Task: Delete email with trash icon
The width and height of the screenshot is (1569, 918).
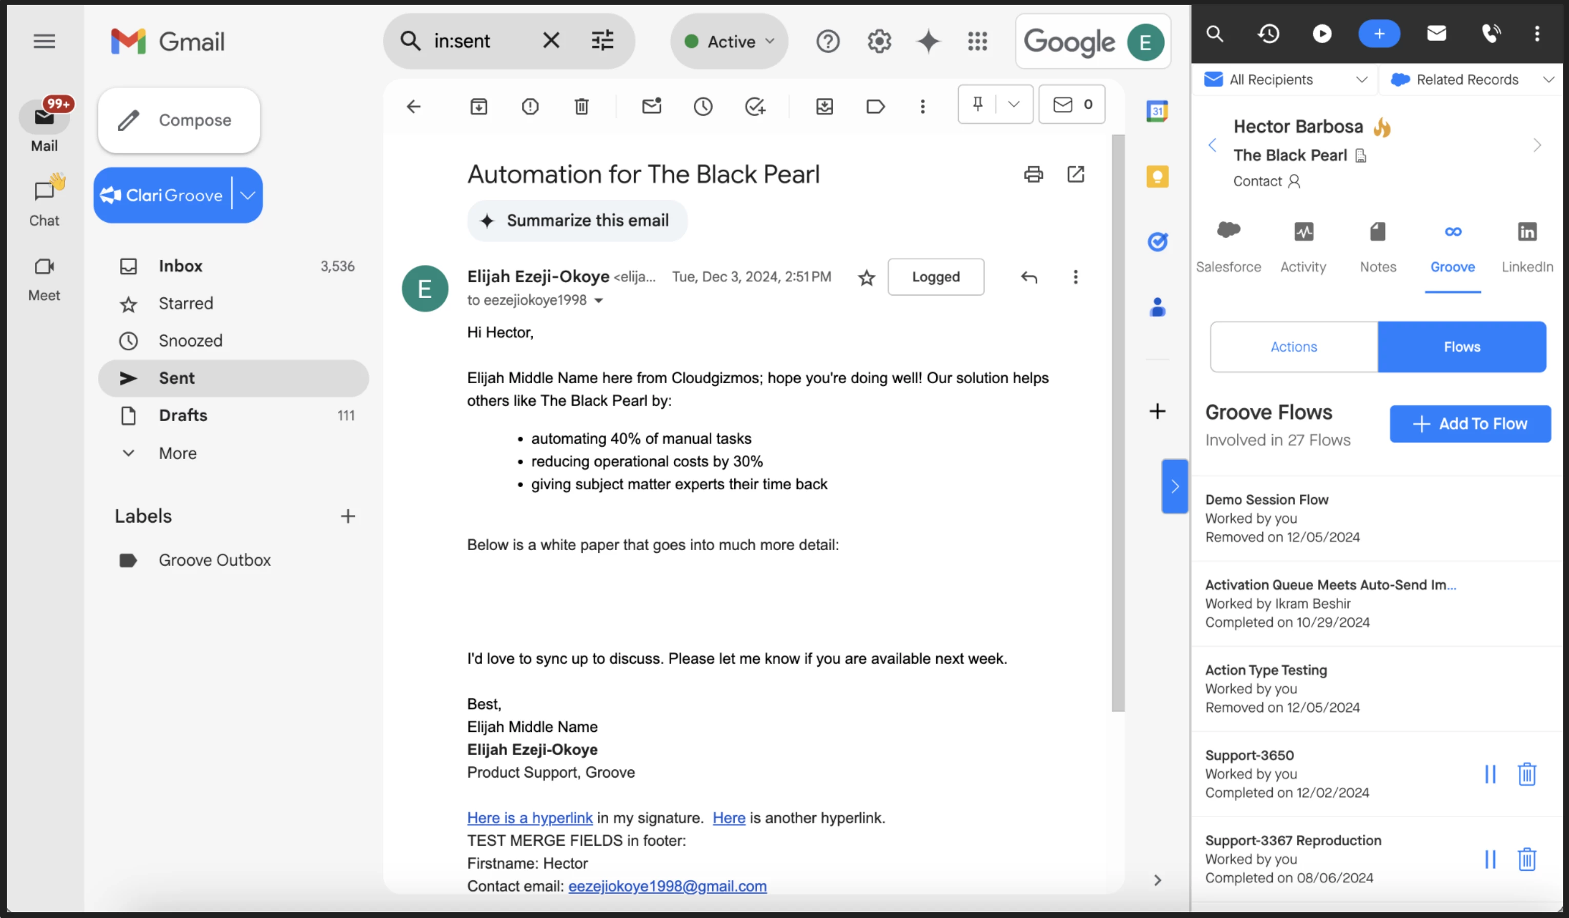Action: [x=581, y=107]
